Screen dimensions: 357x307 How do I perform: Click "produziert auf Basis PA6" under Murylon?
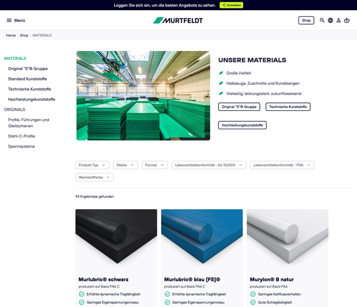tap(269, 286)
